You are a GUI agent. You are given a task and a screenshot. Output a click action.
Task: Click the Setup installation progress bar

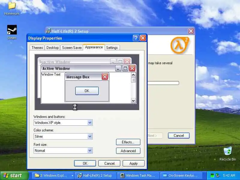click(163, 83)
